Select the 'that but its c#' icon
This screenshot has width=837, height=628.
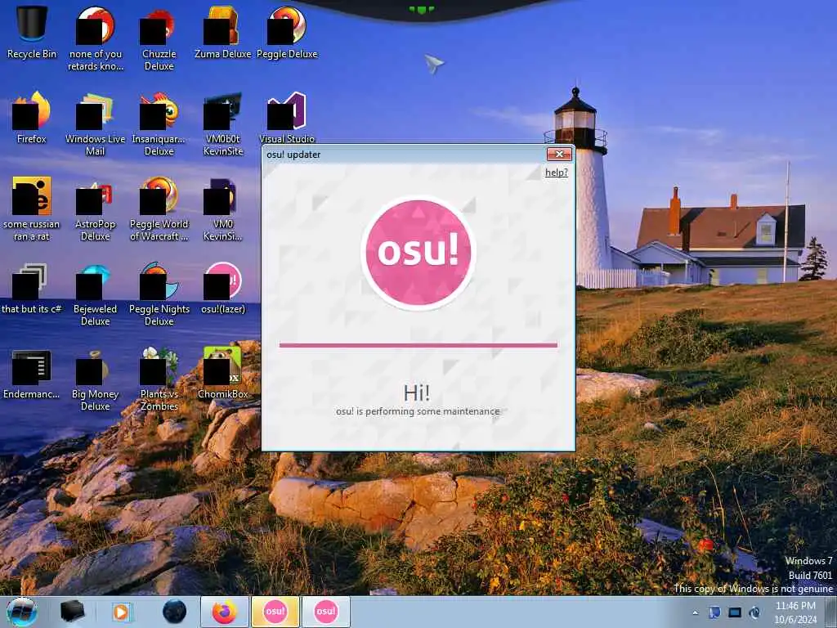point(32,288)
